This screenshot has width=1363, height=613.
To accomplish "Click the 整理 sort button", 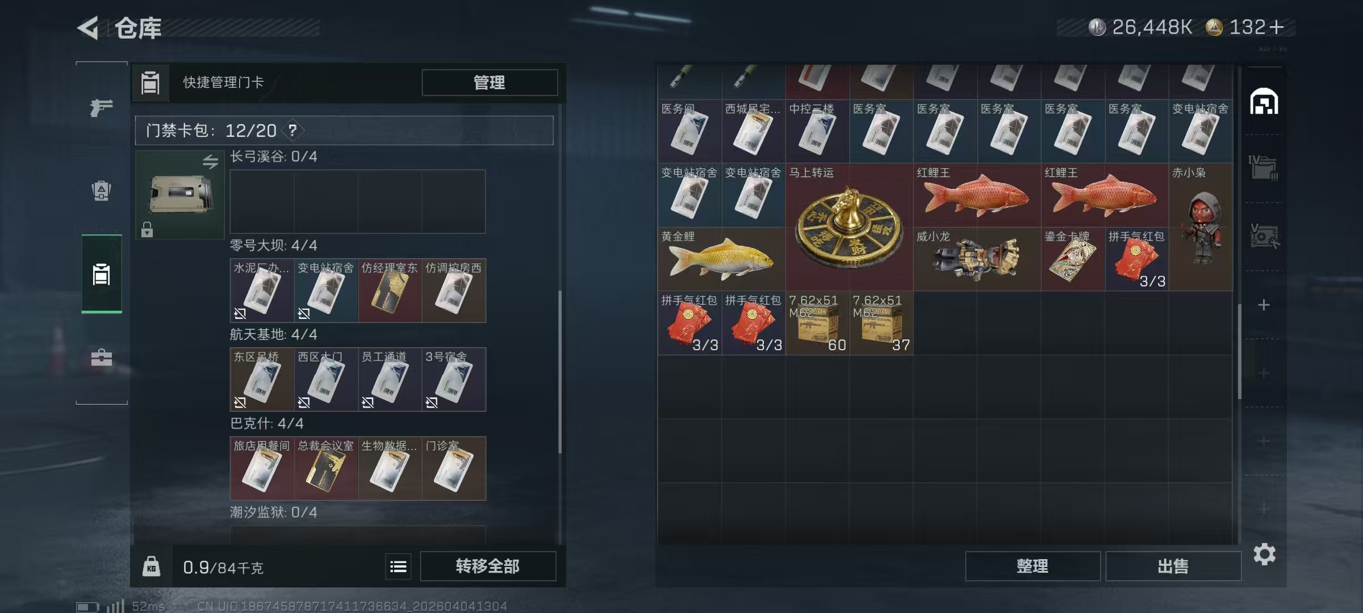I will click(x=1032, y=566).
